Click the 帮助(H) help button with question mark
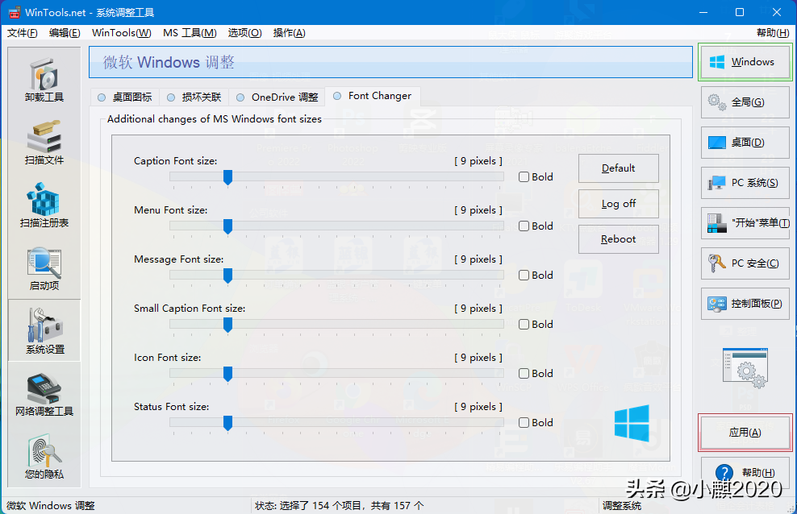Image resolution: width=797 pixels, height=514 pixels. coord(745,473)
